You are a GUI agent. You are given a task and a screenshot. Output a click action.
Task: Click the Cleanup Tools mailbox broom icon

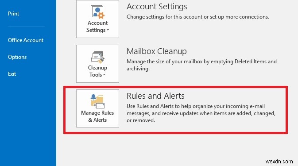point(98,57)
